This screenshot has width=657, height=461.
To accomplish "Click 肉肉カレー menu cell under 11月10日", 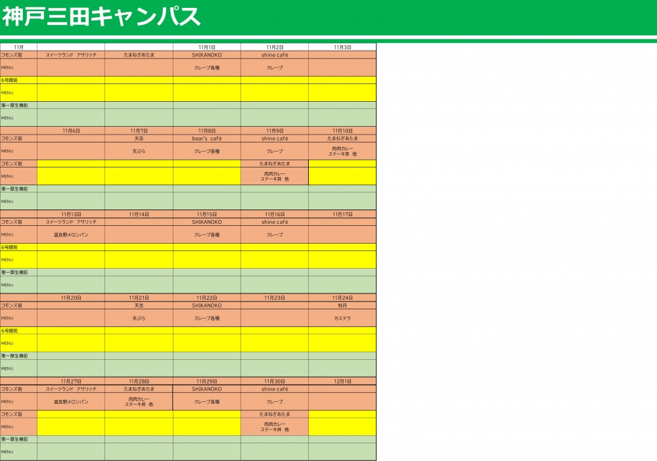I will [342, 151].
